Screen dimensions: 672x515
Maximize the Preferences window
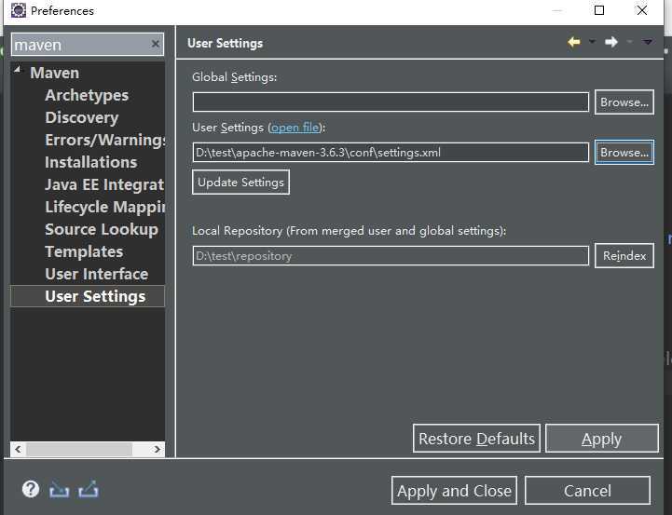[599, 10]
